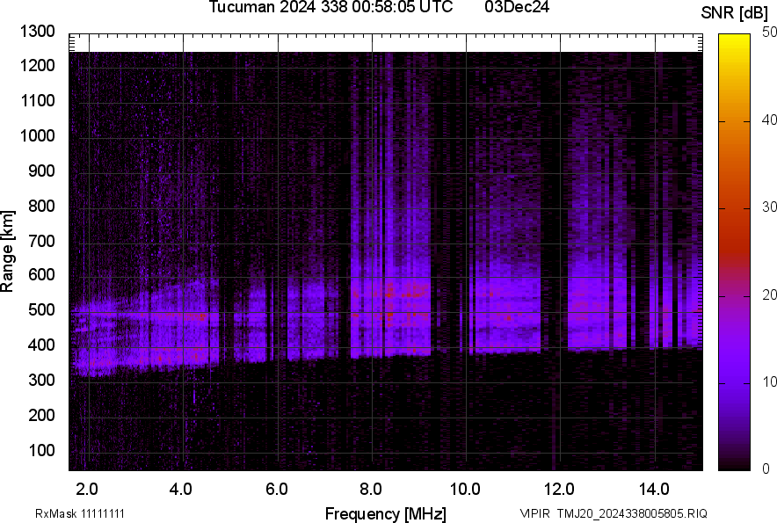
Task: Click the 8.0 tick on the frequency axis
Action: pyautogui.click(x=370, y=489)
